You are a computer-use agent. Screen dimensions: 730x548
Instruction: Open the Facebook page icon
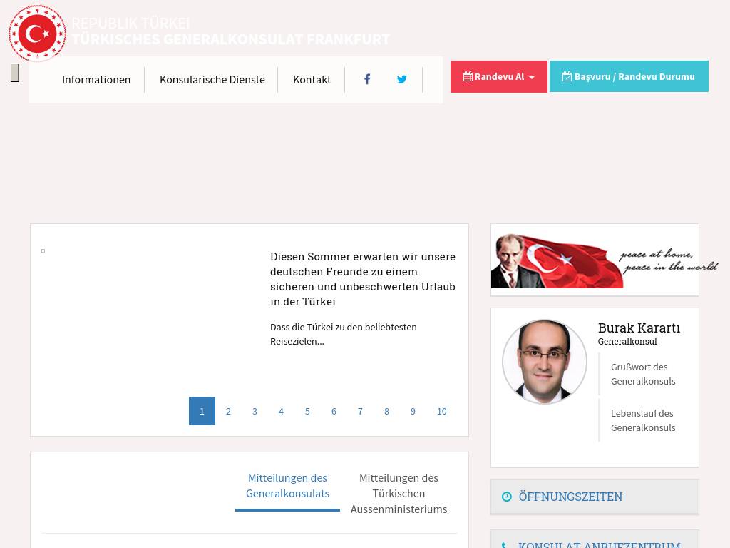(367, 79)
